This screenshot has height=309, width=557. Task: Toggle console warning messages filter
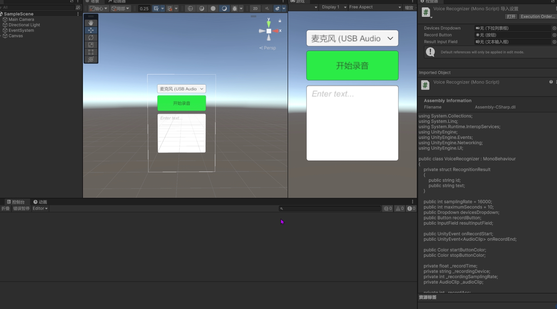(400, 209)
